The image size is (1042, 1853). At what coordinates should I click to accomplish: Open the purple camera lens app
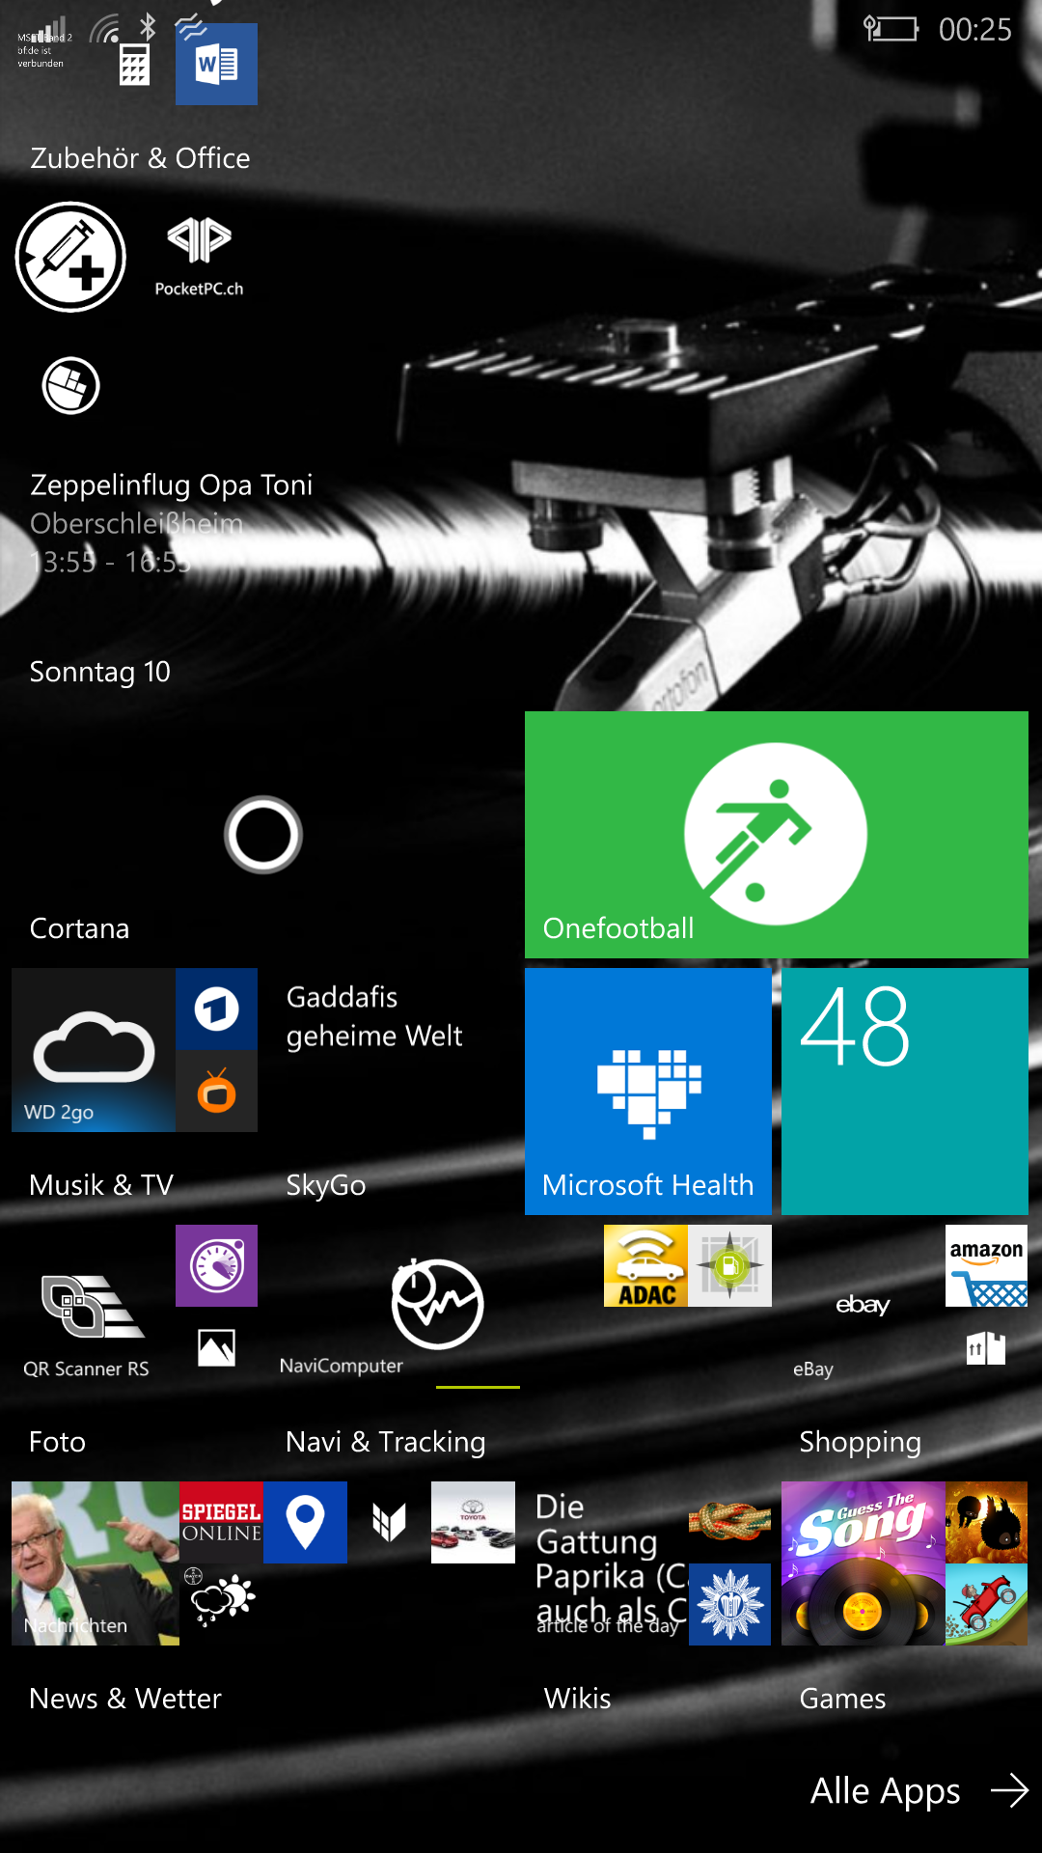click(216, 1266)
